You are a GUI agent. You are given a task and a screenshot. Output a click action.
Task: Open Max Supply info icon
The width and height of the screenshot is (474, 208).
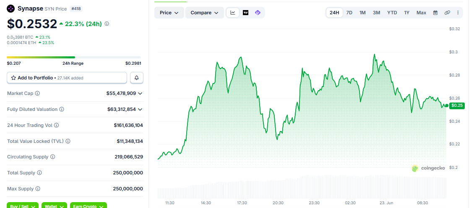38,189
